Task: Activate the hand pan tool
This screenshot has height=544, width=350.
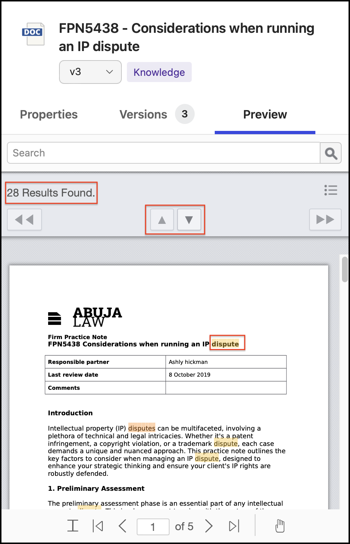Action: click(x=280, y=526)
